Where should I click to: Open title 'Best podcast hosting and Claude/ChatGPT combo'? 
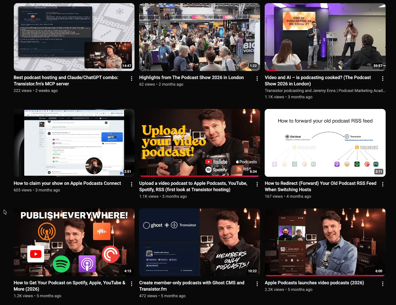point(66,81)
